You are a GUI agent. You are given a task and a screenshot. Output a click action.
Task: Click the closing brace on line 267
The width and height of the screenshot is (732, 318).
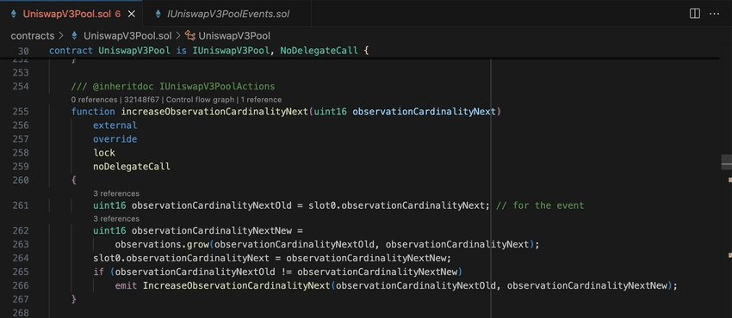[x=74, y=299]
